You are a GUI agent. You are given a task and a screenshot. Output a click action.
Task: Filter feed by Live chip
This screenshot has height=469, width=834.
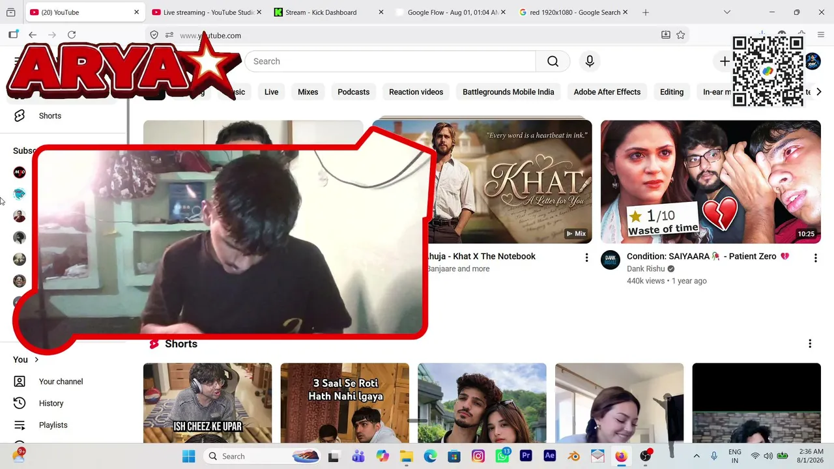[272, 92]
